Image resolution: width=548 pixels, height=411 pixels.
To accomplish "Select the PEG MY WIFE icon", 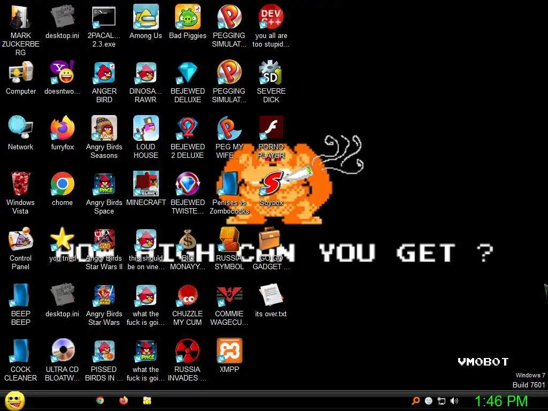I will click(x=229, y=128).
